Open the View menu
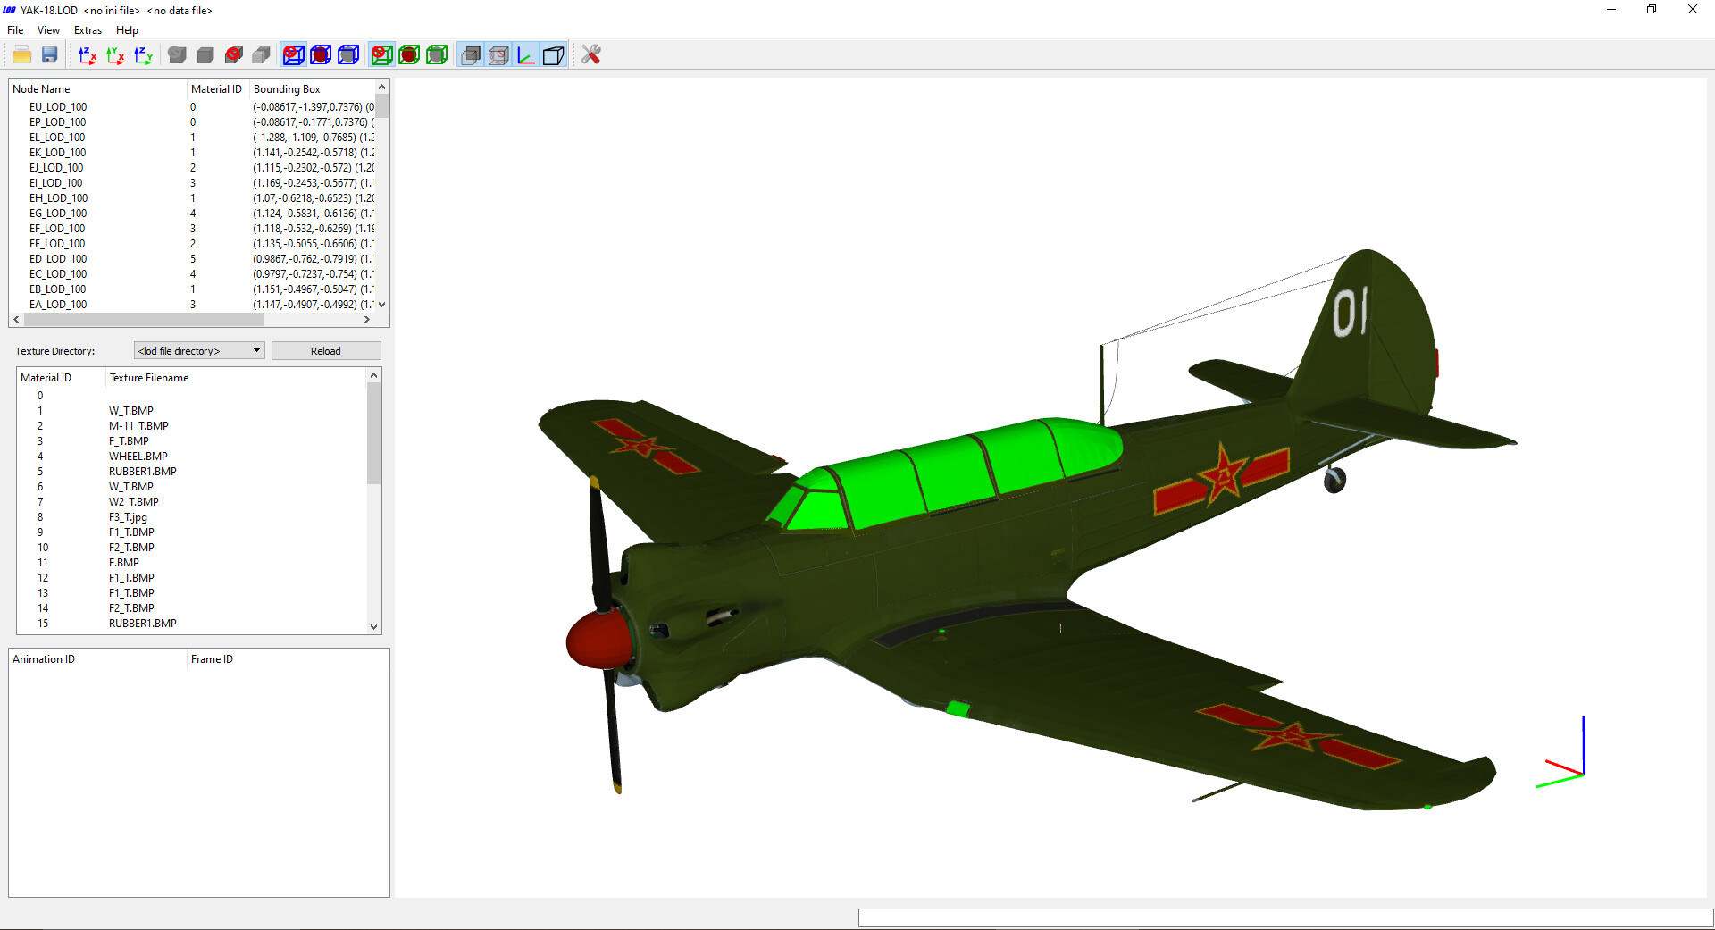This screenshot has height=930, width=1715. [x=48, y=30]
